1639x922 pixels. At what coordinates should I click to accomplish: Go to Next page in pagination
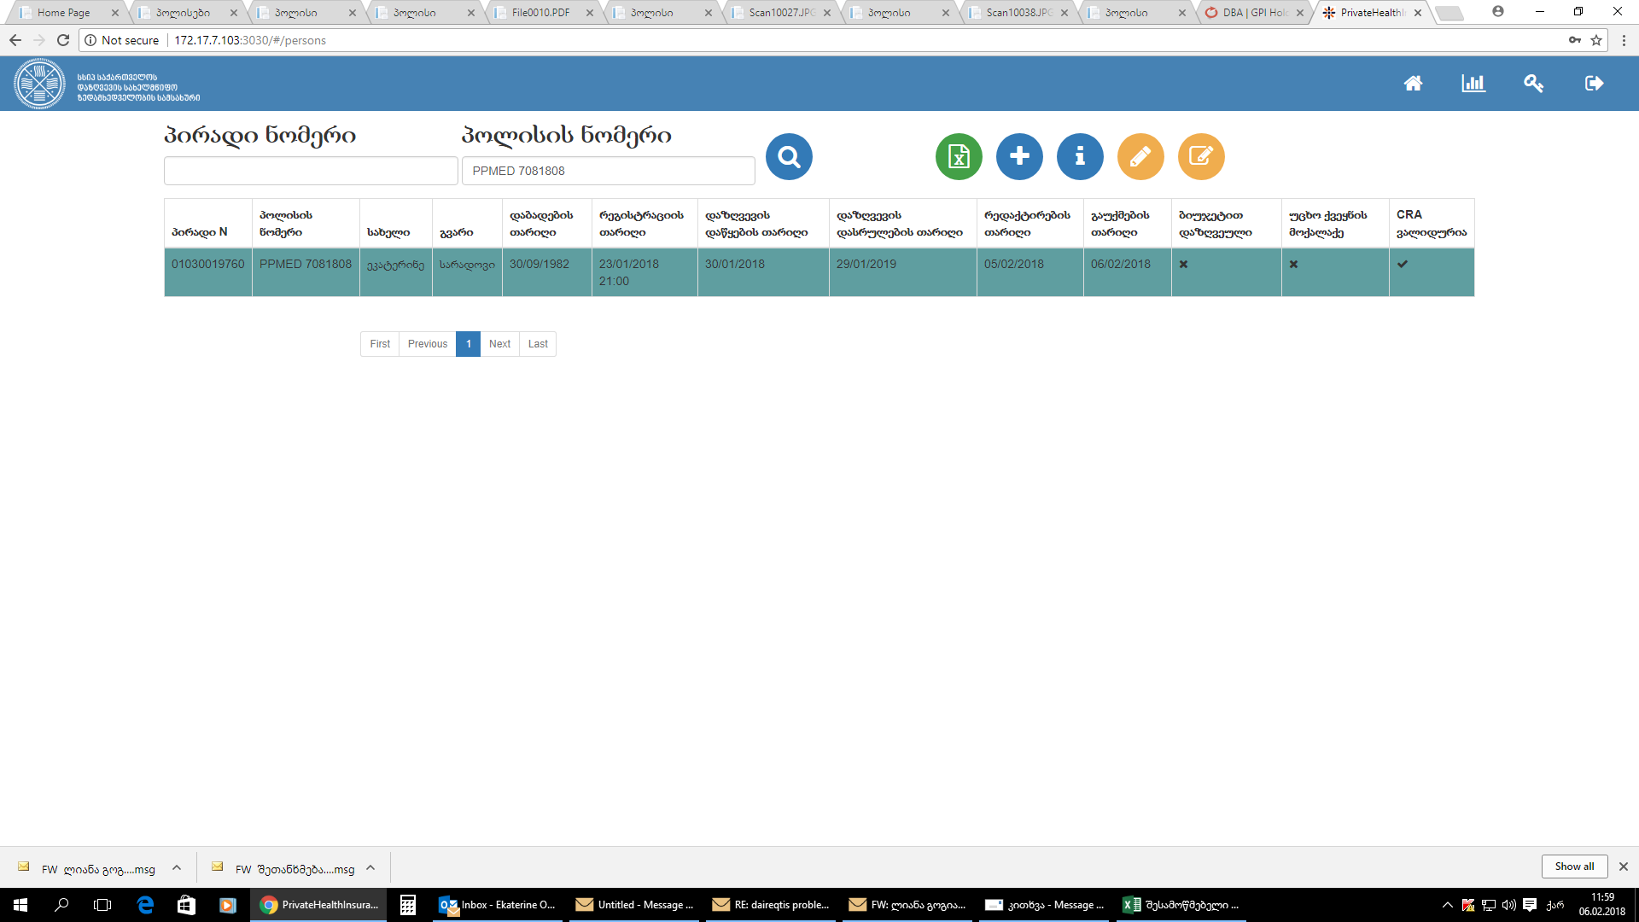coord(499,344)
